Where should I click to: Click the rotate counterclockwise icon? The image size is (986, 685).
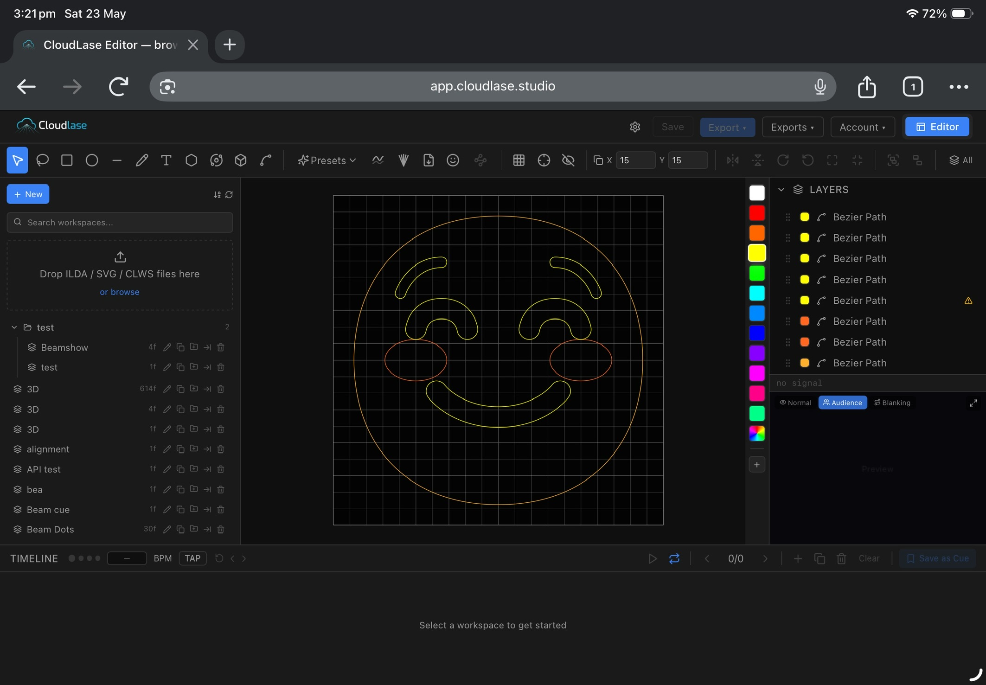[x=808, y=160]
